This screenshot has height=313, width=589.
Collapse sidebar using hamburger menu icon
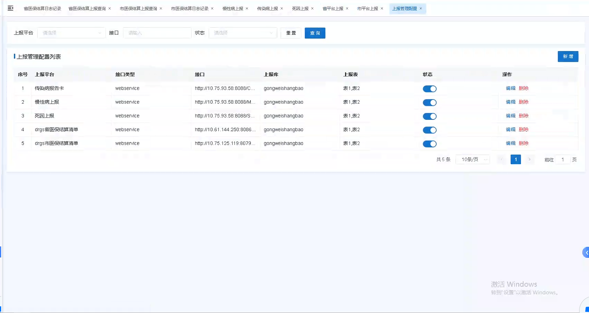click(x=11, y=8)
